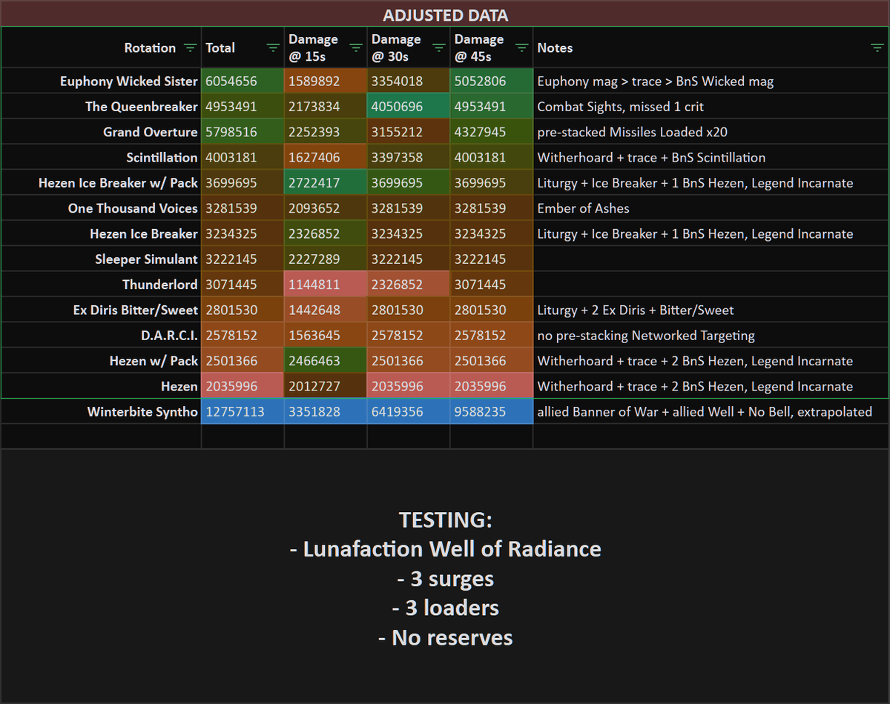The width and height of the screenshot is (890, 704).
Task: Select 30s damage cell 3155212
Action: click(409, 132)
